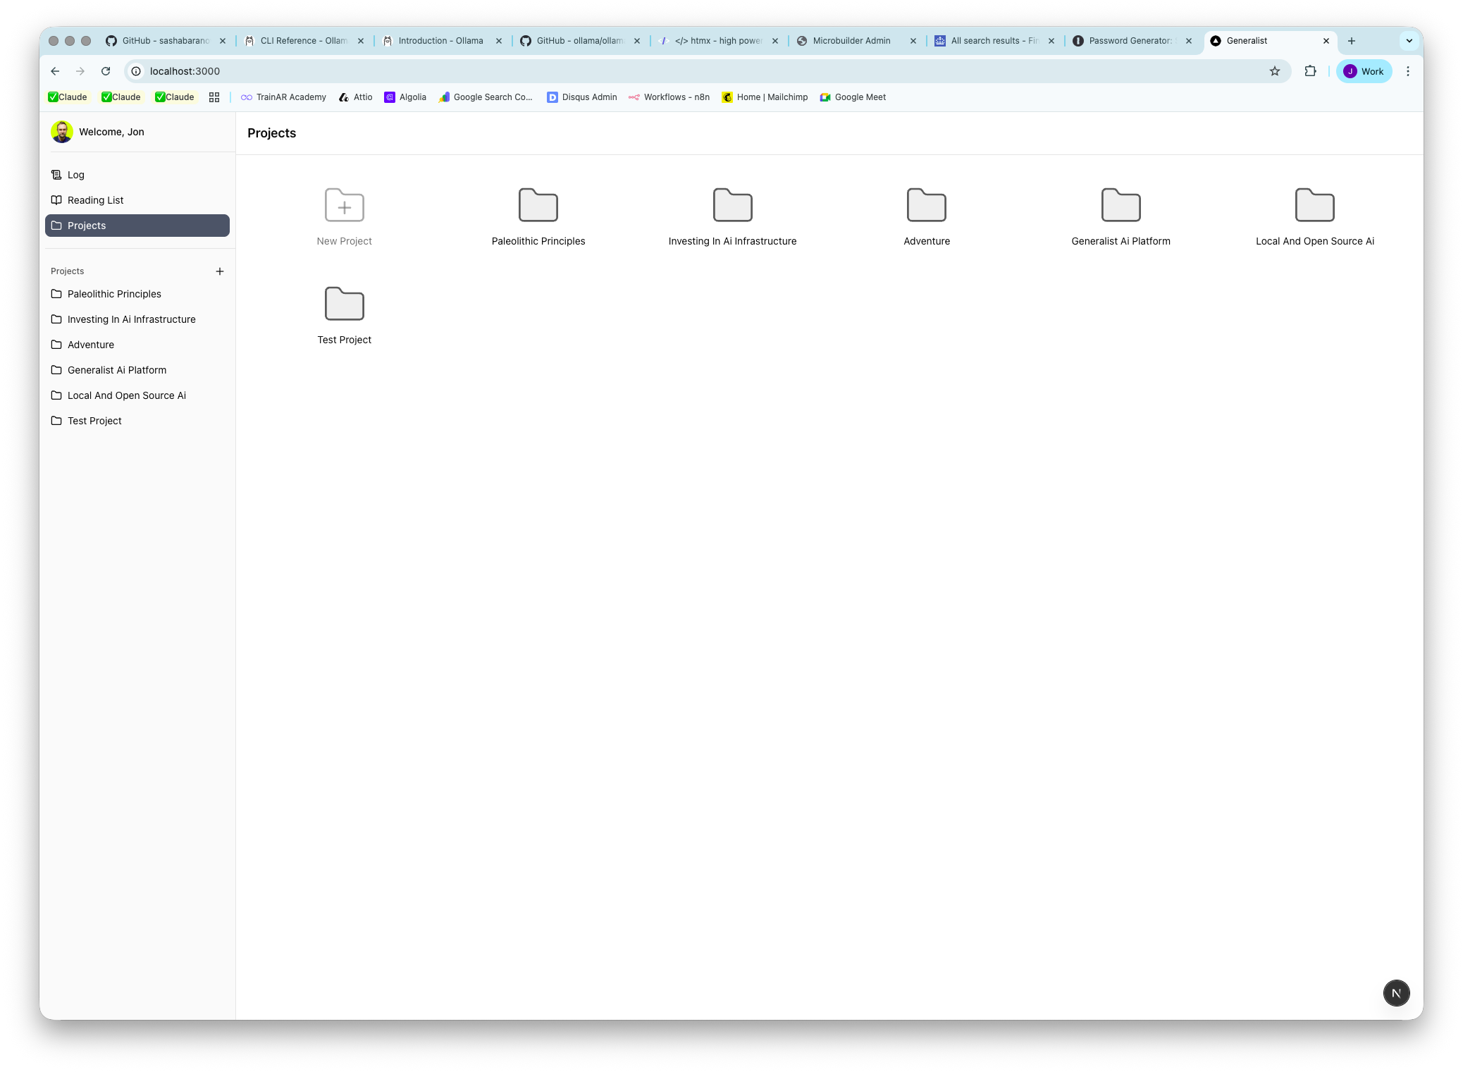This screenshot has height=1072, width=1463.
Task: Open the Adventure project folder
Action: point(926,206)
